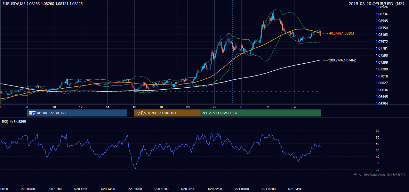
Task: Click price axis value 1.08163
Action: click(381, 35)
